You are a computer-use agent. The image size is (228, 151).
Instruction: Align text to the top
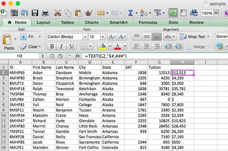(137, 37)
